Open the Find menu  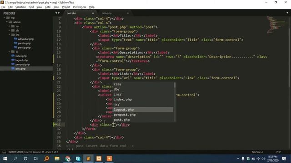tap(31, 7)
